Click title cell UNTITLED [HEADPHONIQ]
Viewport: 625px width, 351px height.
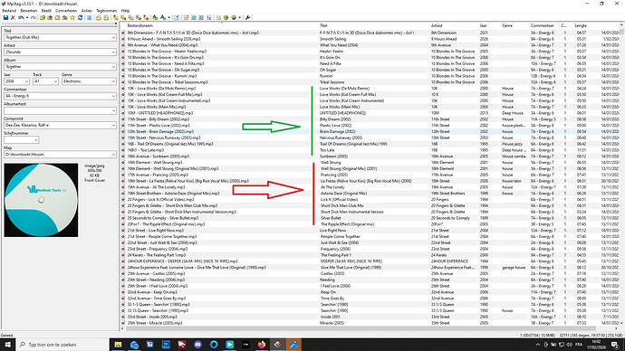[342, 113]
